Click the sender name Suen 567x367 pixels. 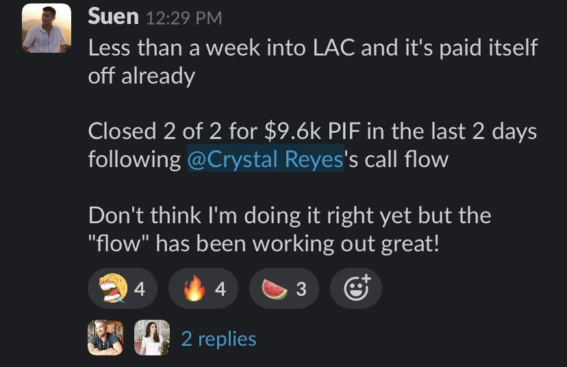coord(113,16)
